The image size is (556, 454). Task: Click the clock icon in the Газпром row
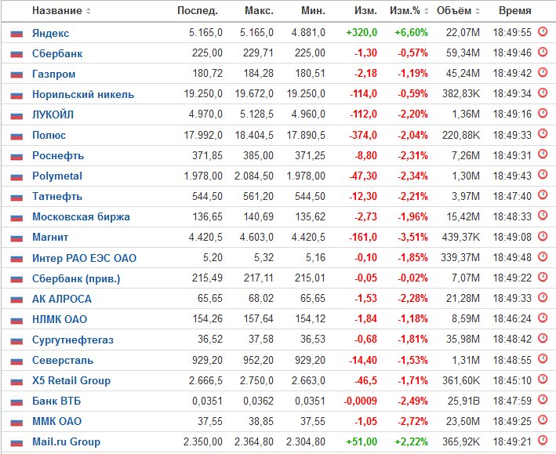coord(543,73)
